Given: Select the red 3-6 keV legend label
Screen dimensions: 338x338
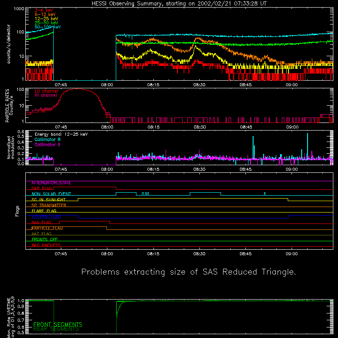Looking at the screenshot, I should click(44, 10).
